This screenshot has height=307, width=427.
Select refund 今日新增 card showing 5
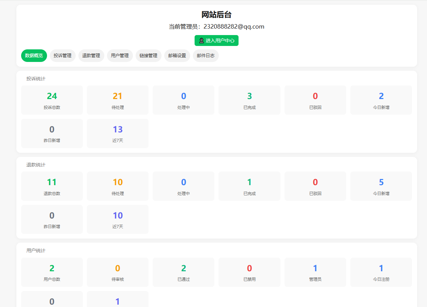[381, 186]
